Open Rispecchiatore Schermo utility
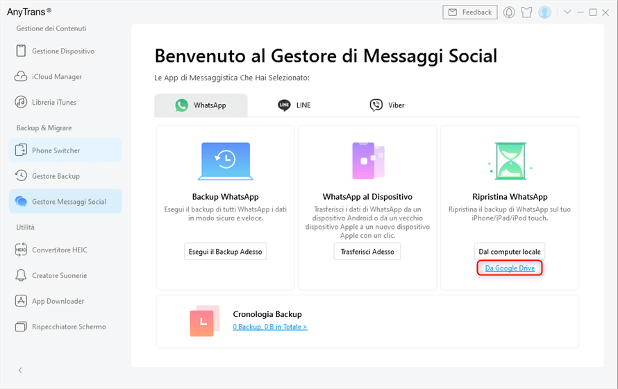618x389 pixels. (65, 327)
